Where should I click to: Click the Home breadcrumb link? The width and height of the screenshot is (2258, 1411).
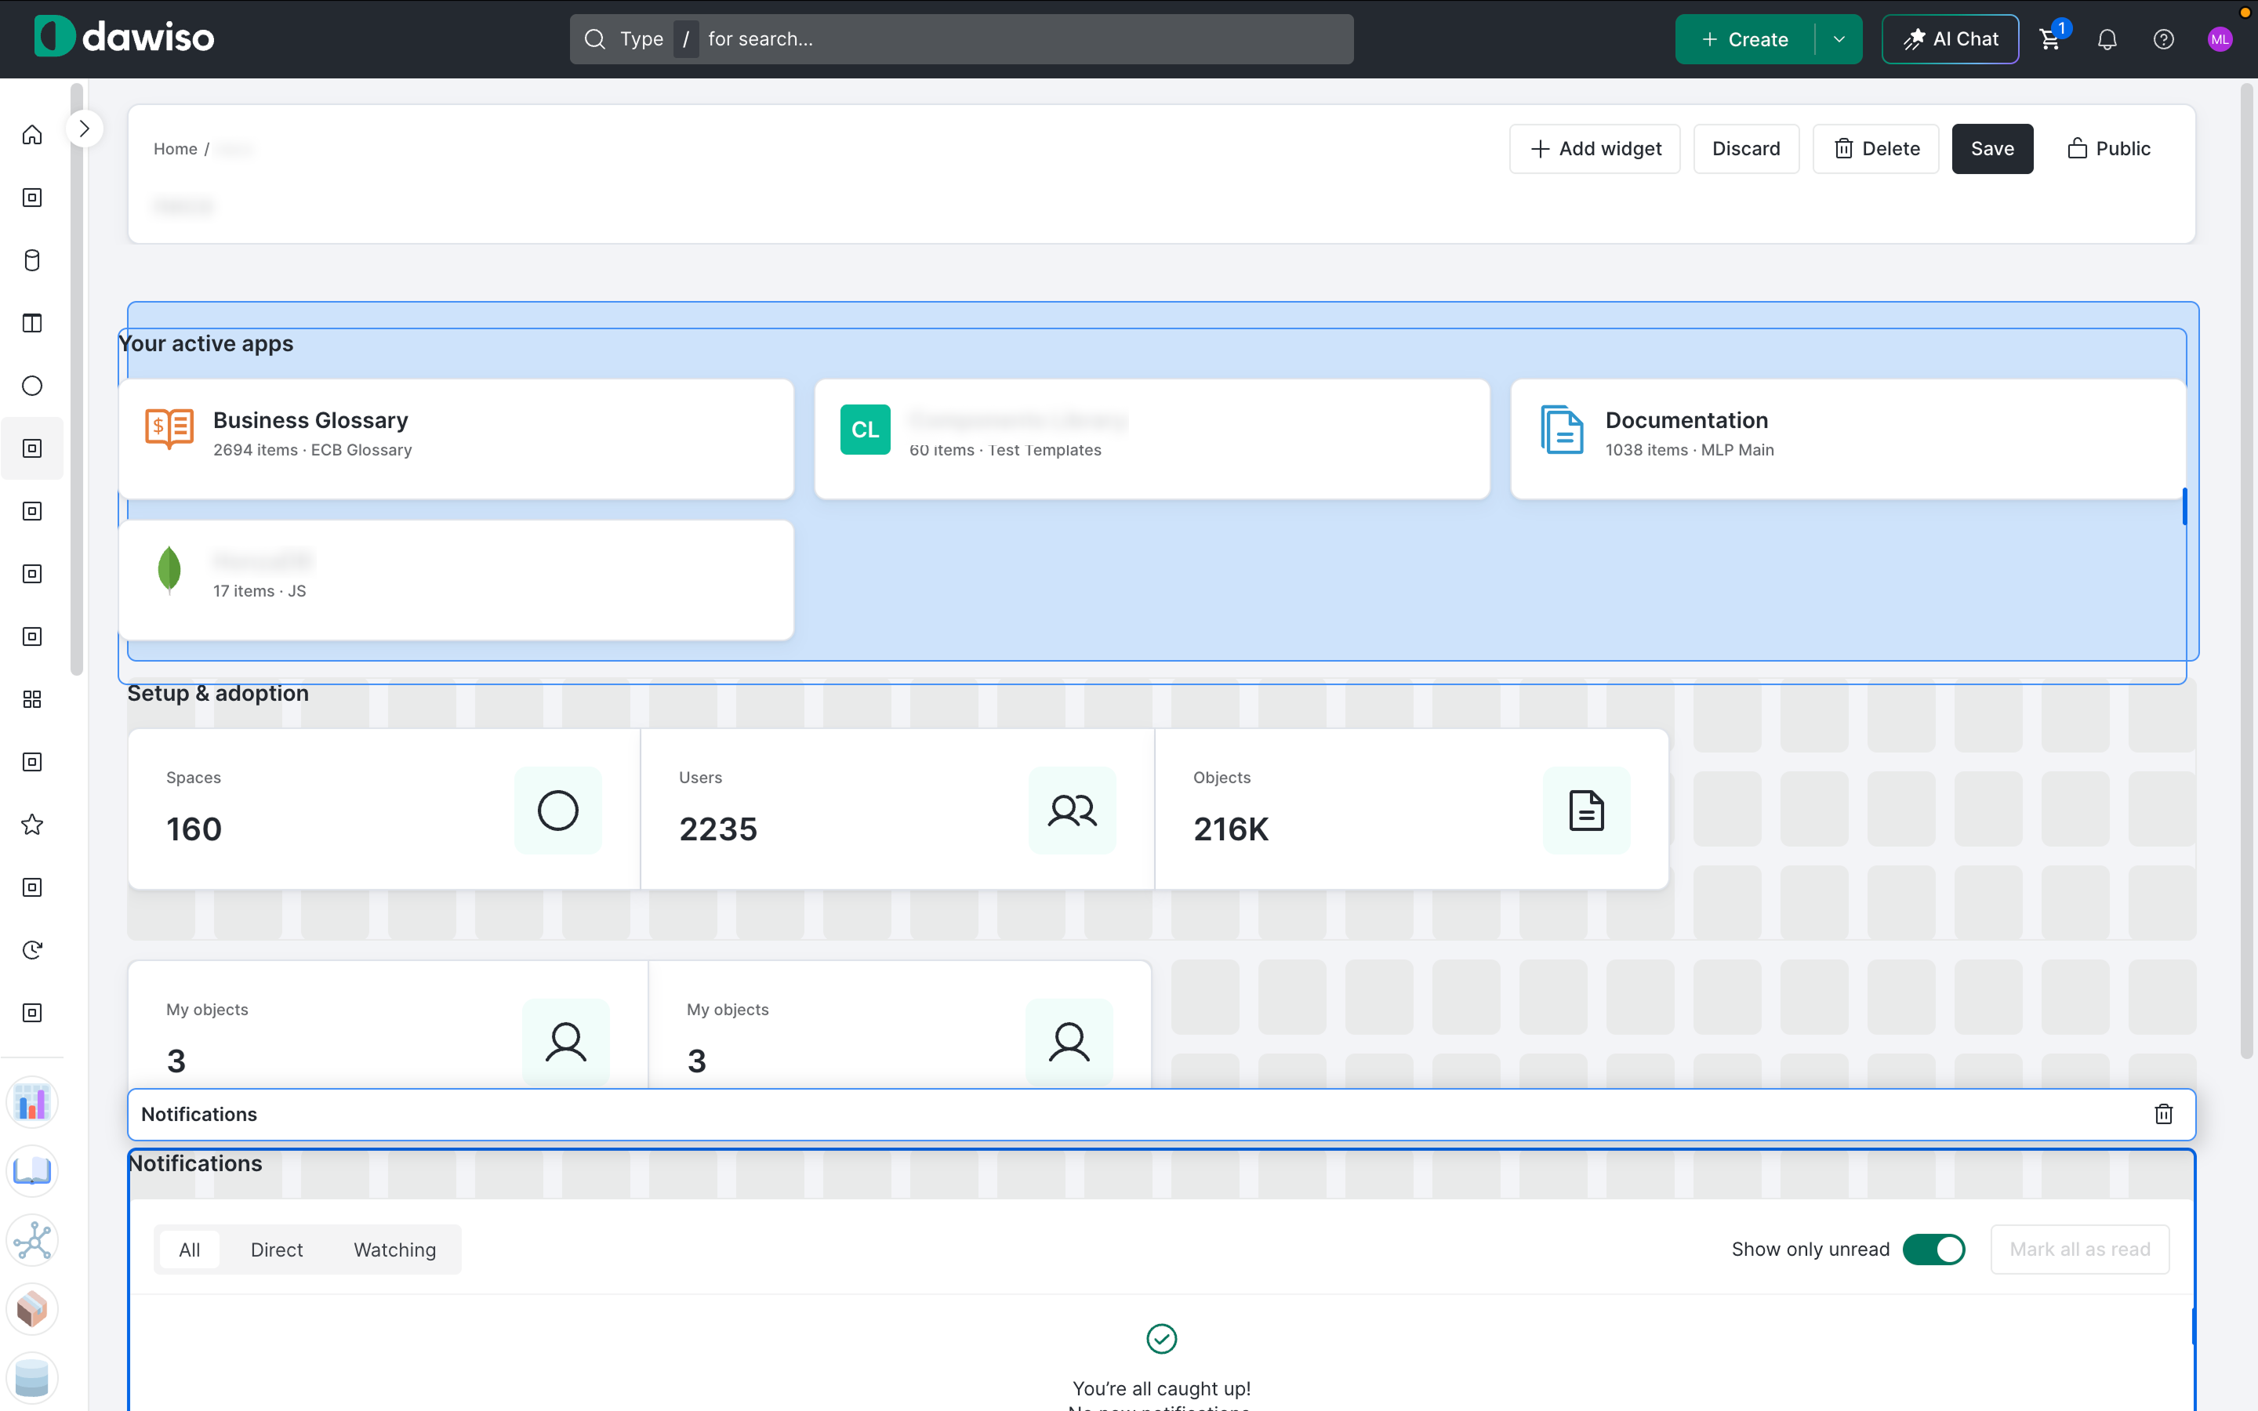click(x=175, y=148)
